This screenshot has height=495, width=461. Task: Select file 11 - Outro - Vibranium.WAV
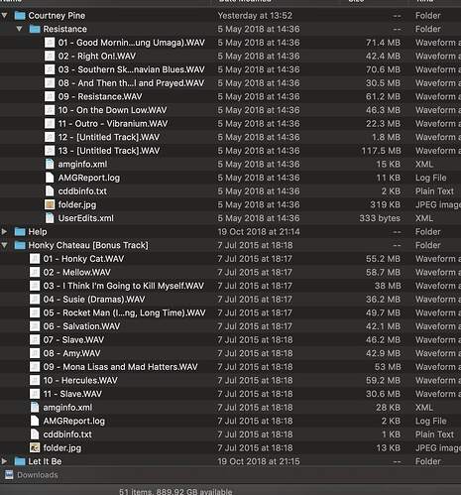pos(113,124)
